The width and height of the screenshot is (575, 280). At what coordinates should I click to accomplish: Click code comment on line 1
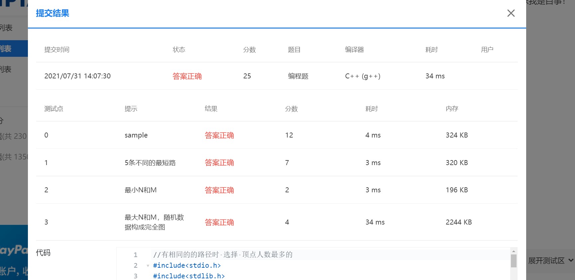(223, 255)
